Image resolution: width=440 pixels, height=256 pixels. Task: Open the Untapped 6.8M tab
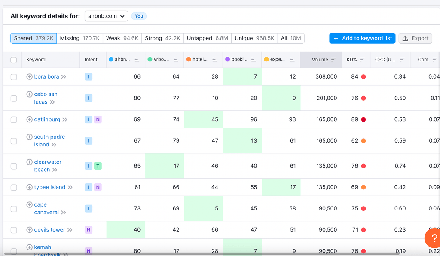[x=208, y=38]
